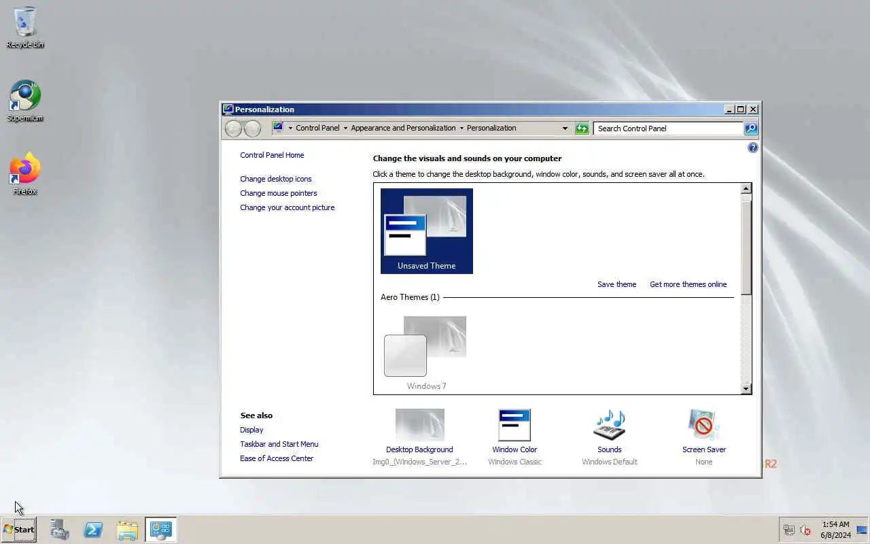Open the Screen Saver icon

(703, 425)
